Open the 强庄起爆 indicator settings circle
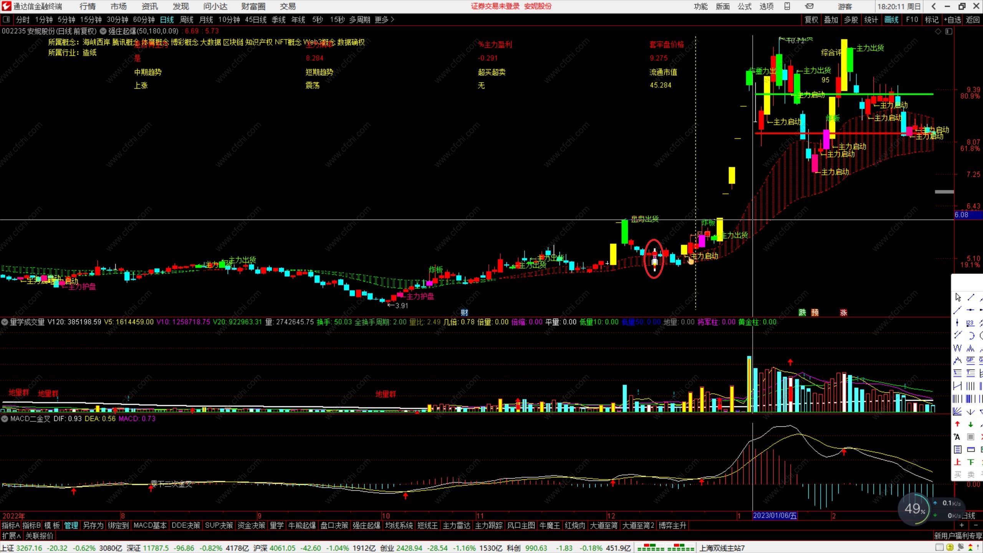 [103, 31]
